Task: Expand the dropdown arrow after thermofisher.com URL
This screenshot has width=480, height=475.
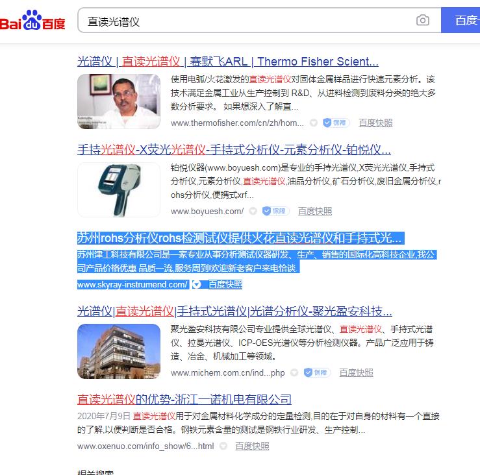Action: (x=313, y=123)
